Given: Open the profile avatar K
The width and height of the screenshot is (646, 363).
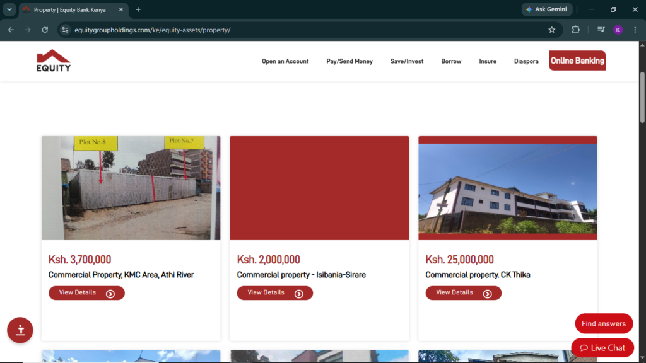Looking at the screenshot, I should pos(618,30).
